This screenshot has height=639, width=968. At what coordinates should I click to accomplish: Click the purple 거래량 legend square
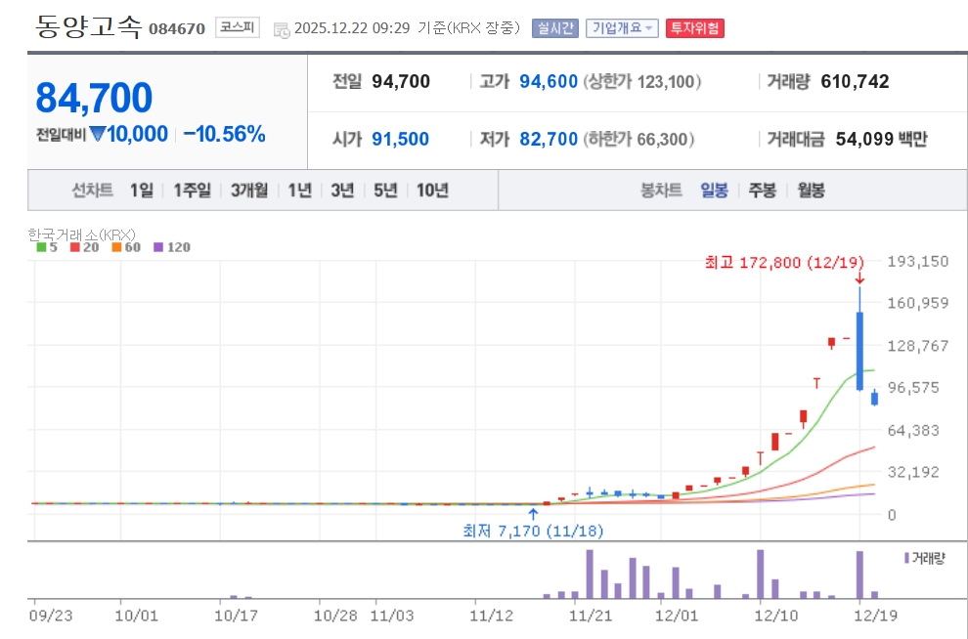click(x=905, y=557)
